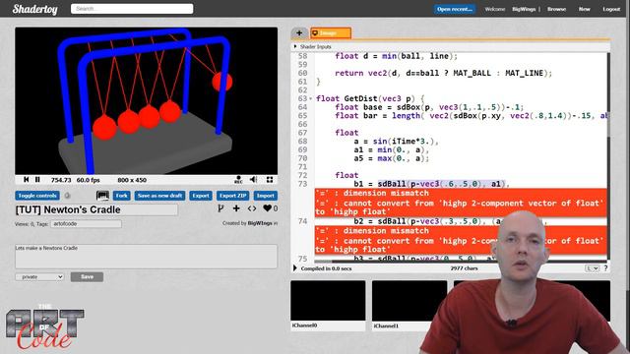This screenshot has width=630, height=354.
Task: Click first 'dimension mismatch' error message
Action: coord(372,193)
